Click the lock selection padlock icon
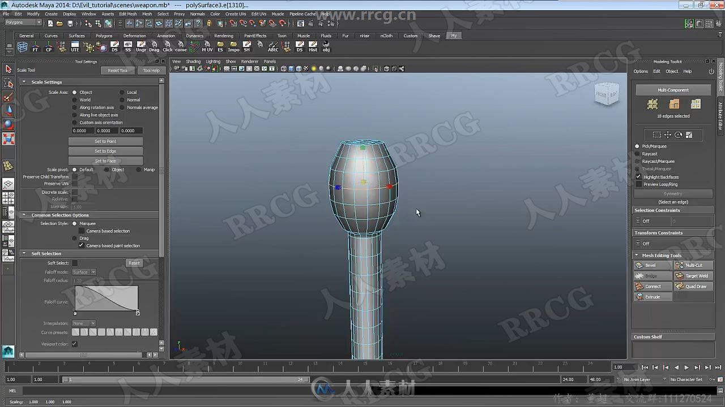The width and height of the screenshot is (725, 407). click(209, 23)
